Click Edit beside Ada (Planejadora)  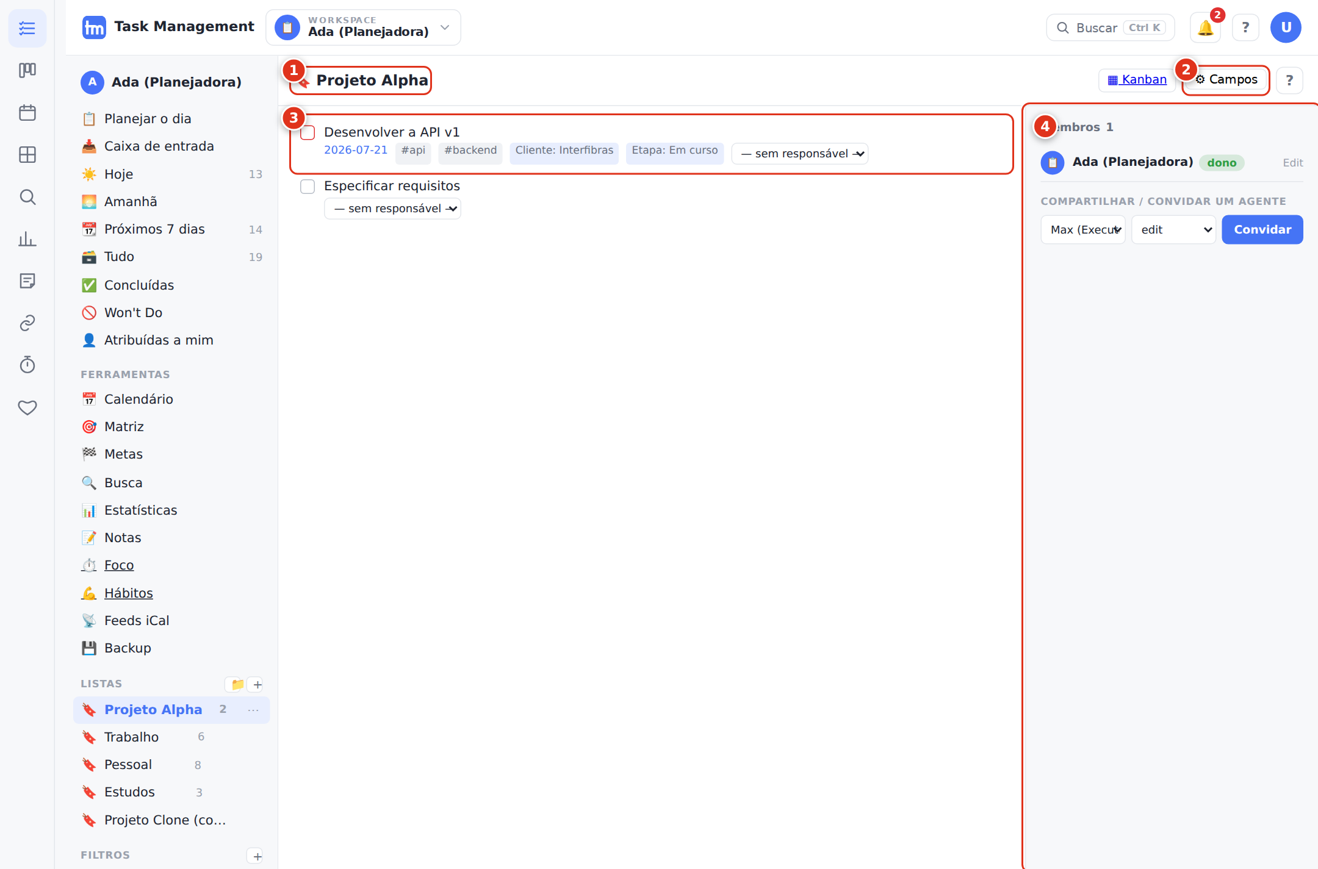coord(1293,163)
